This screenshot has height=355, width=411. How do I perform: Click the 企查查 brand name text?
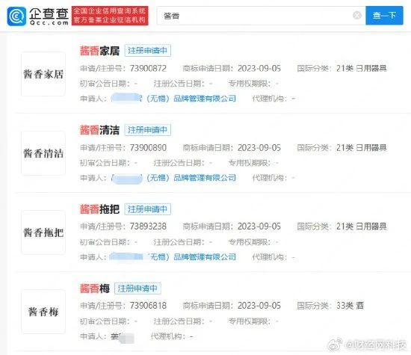49,13
